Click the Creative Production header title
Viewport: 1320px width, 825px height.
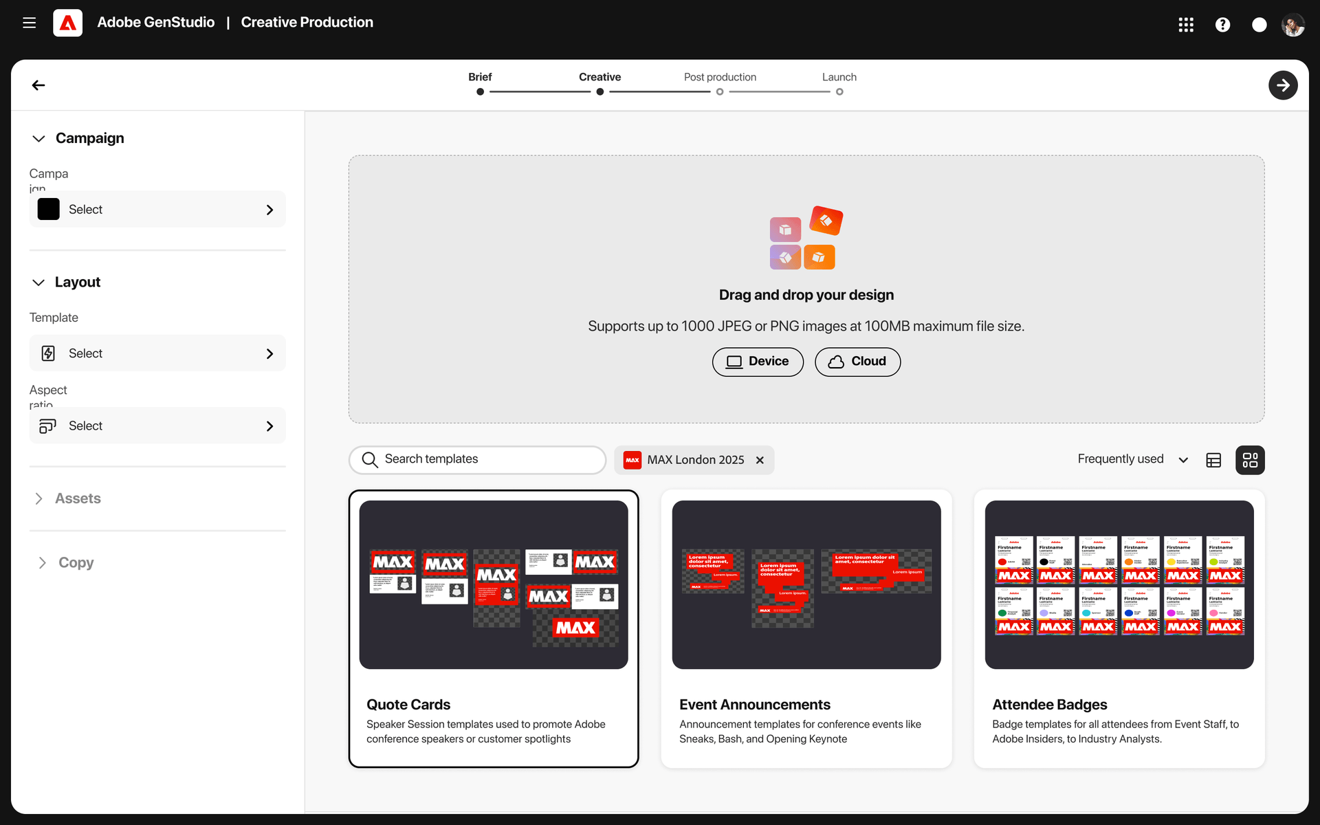307,23
